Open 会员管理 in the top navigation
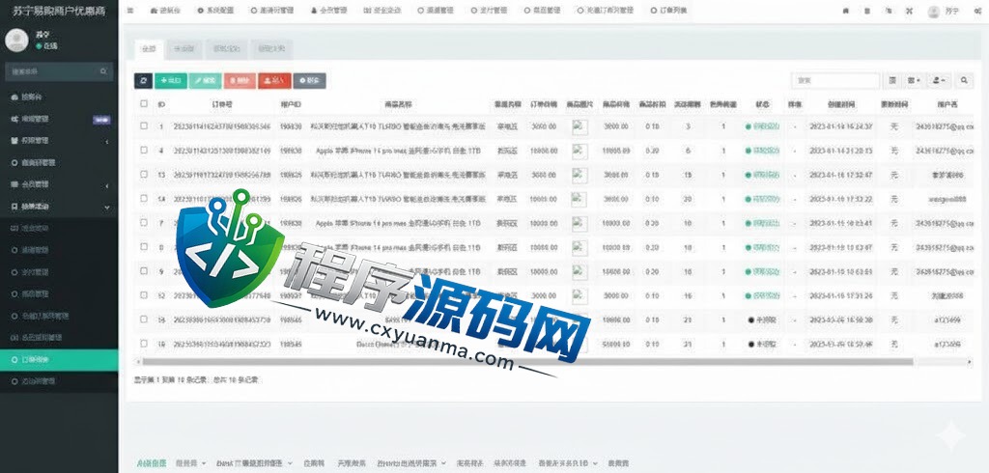Image resolution: width=989 pixels, height=473 pixels. tap(328, 11)
